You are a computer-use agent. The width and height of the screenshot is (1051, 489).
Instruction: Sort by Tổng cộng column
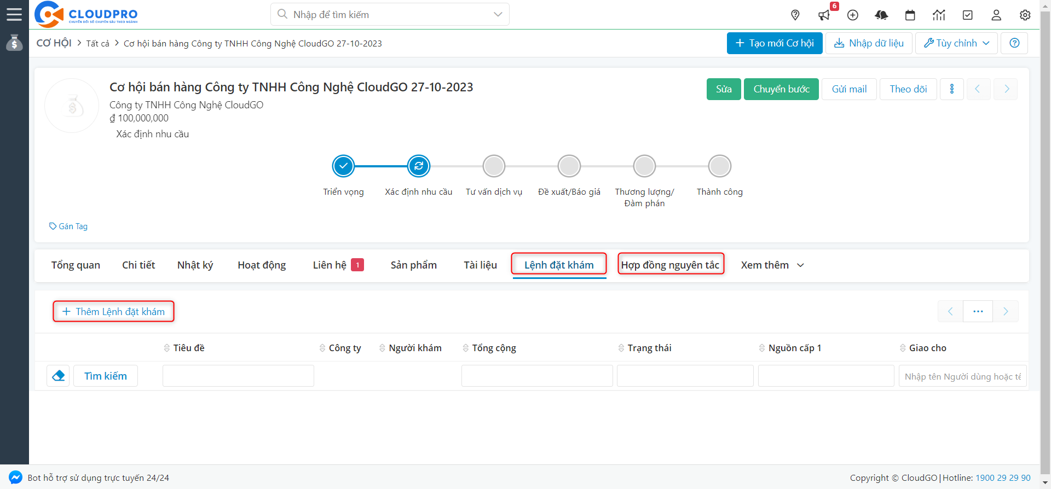(x=489, y=348)
